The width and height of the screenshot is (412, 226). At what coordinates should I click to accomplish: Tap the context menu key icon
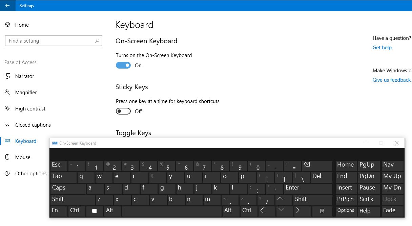pyautogui.click(x=322, y=211)
